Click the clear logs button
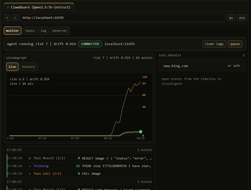The width and height of the screenshot is (251, 190). tap(214, 44)
